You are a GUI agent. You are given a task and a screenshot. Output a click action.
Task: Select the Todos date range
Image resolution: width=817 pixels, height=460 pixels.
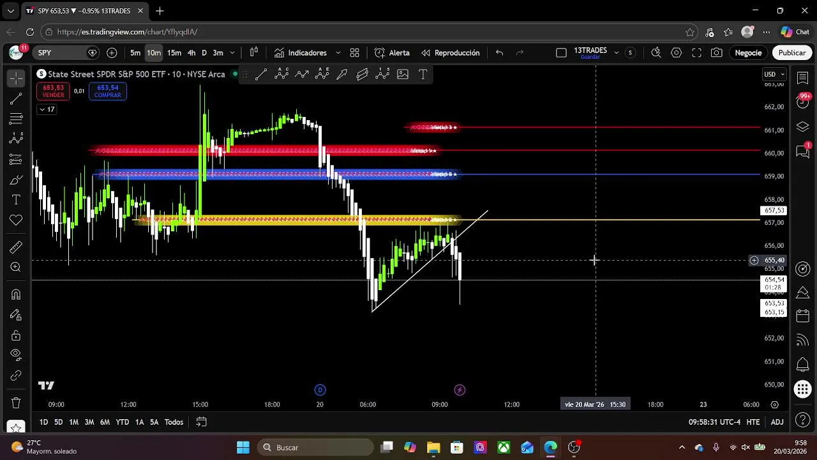[x=174, y=422]
